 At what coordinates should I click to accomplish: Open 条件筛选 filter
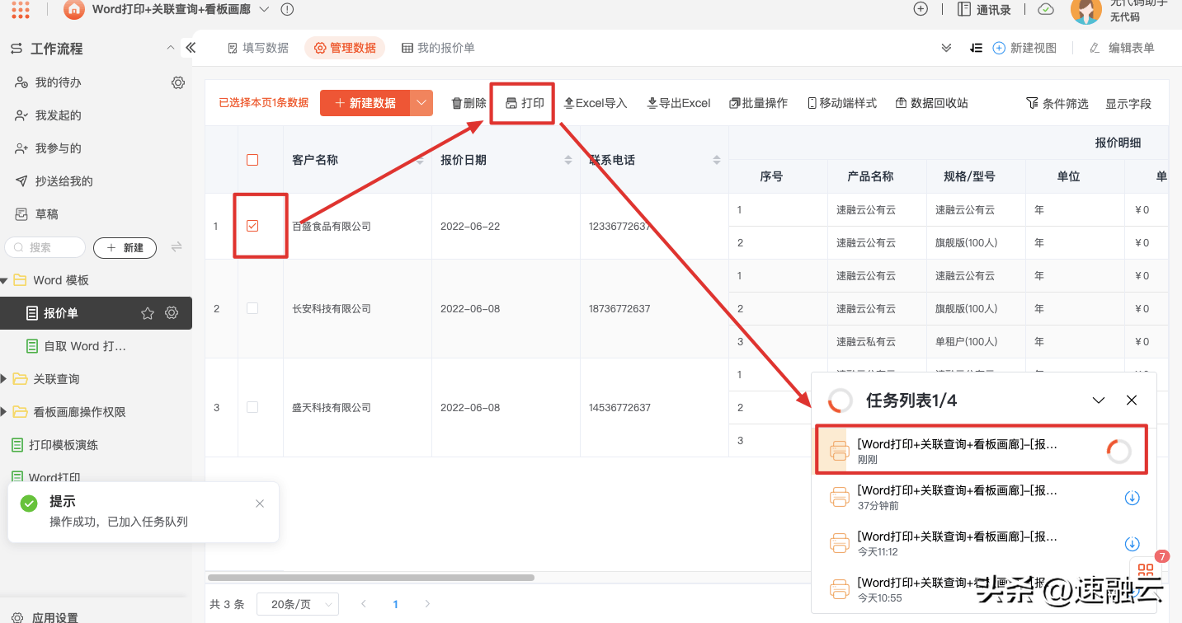(x=1057, y=104)
